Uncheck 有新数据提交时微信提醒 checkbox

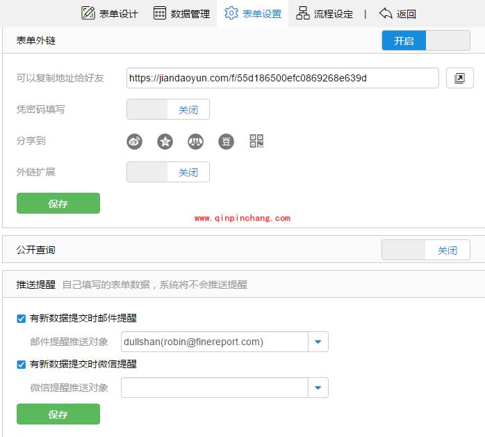pyautogui.click(x=22, y=364)
